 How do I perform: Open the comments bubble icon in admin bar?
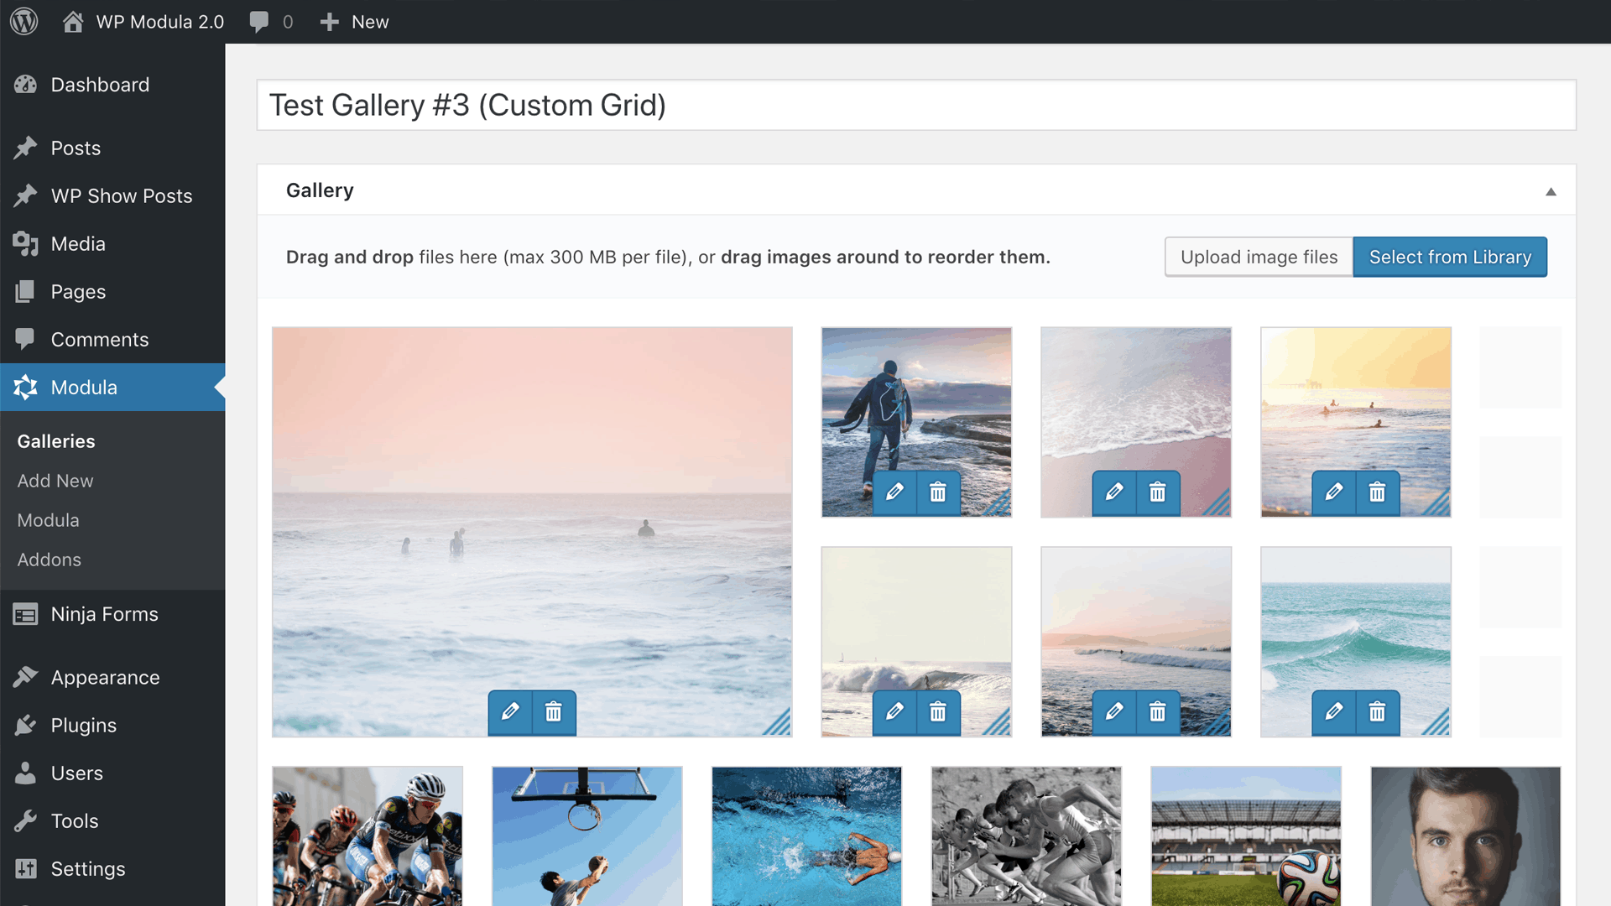259,22
